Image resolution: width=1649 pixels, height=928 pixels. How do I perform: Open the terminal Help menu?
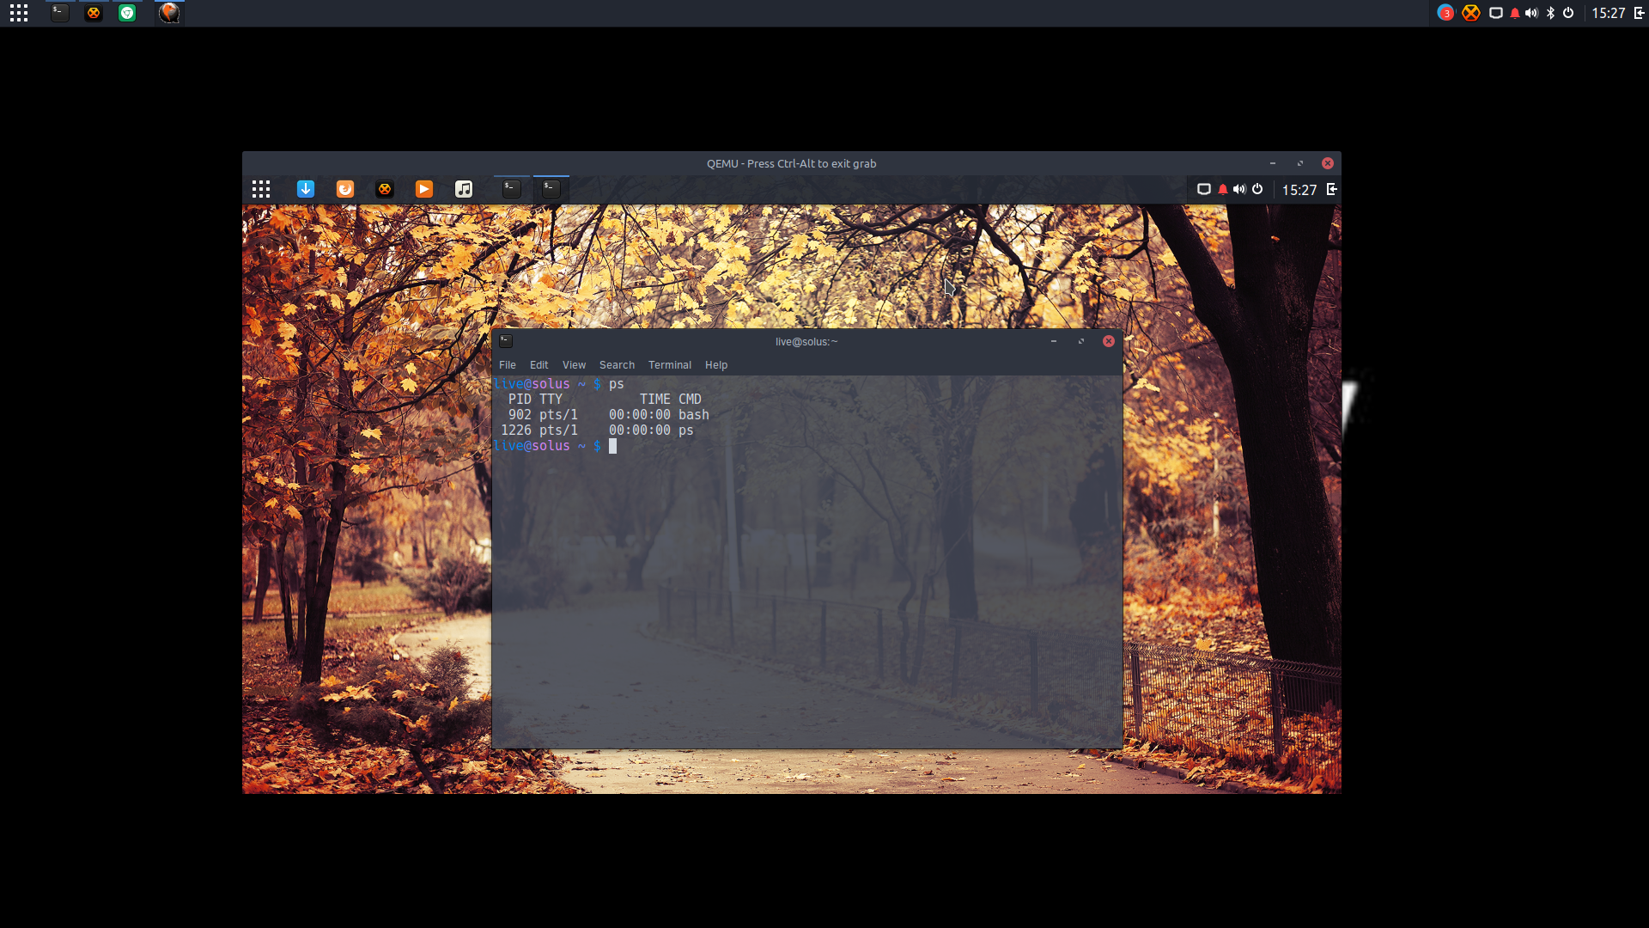[716, 365]
